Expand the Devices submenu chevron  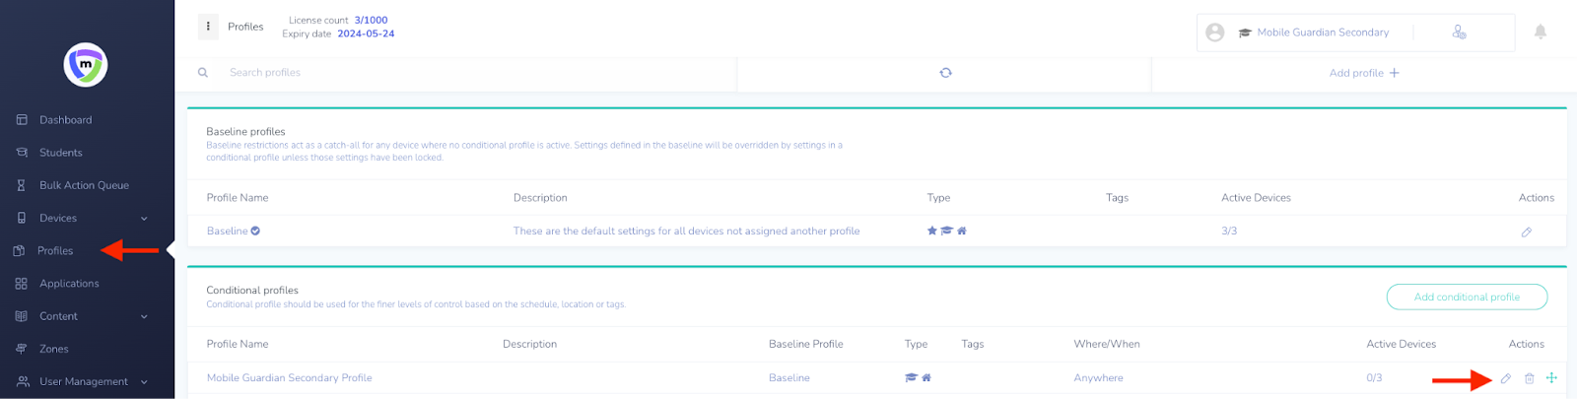click(x=144, y=219)
